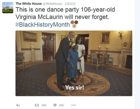Retweet using the retweet arrows icon
This screenshot has width=140, height=109.
click(37, 105)
